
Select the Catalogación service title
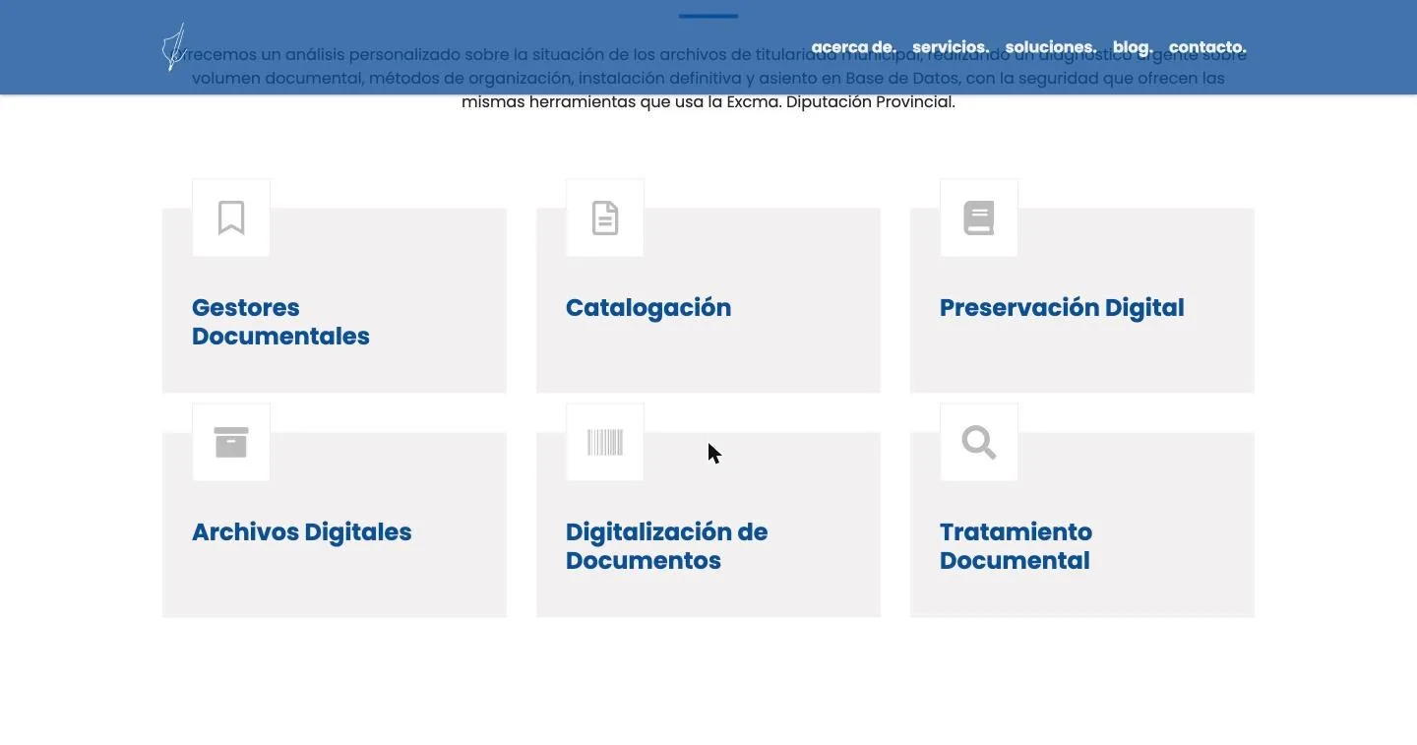pyautogui.click(x=648, y=308)
